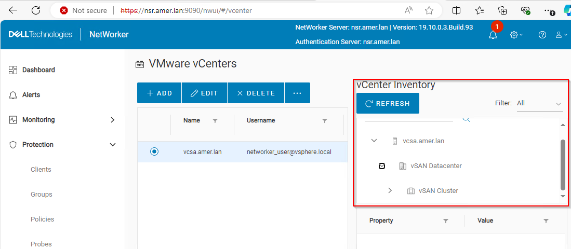Screen dimensions: 571x249
Task: Open the browser Collections icon
Action: click(502, 10)
